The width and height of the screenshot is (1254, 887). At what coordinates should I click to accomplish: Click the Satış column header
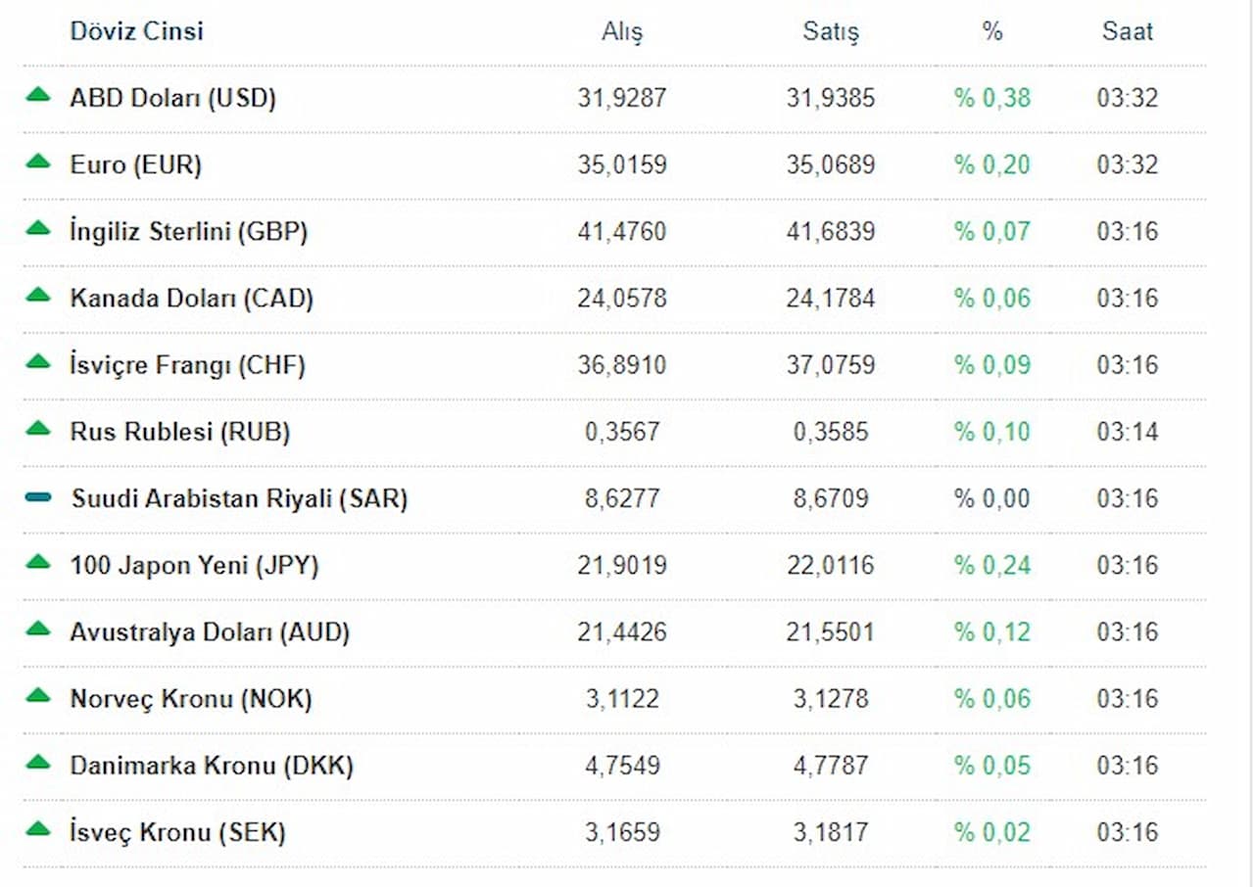click(830, 31)
